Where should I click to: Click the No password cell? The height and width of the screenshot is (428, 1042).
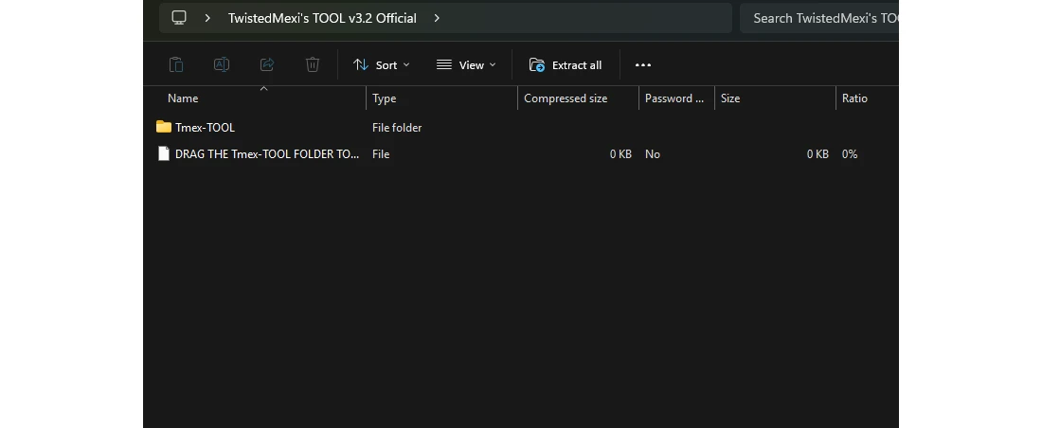pyautogui.click(x=653, y=154)
